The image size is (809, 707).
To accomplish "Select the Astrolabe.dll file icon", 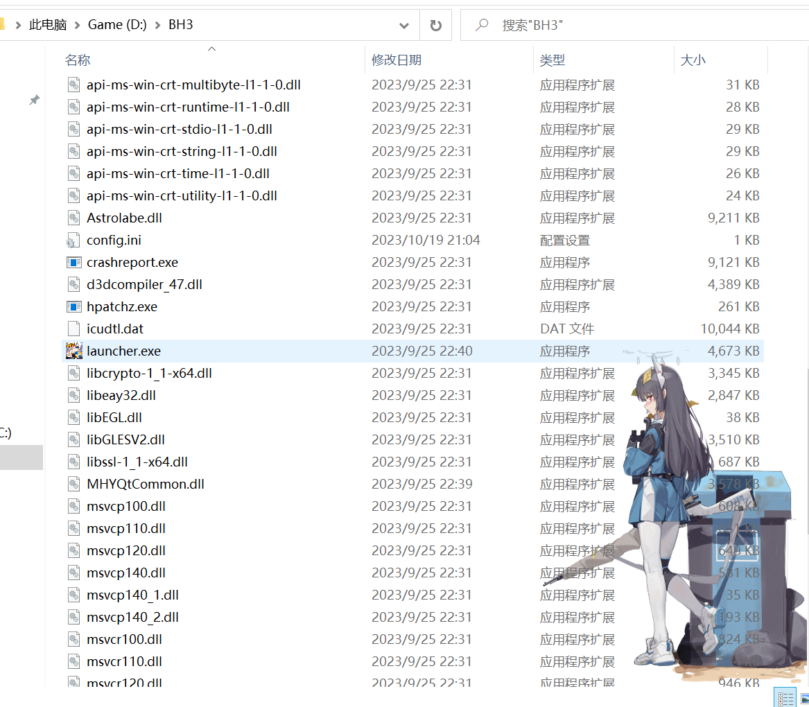I will click(73, 218).
